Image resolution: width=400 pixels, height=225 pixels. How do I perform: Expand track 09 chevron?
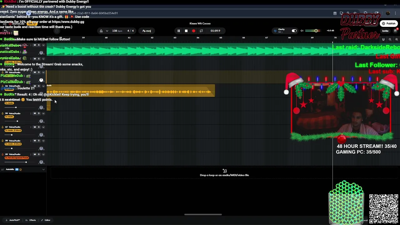43,154
